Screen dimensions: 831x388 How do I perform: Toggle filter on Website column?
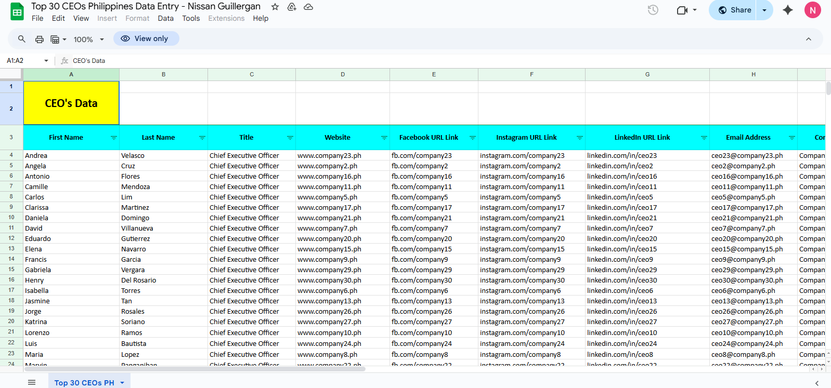coord(384,138)
